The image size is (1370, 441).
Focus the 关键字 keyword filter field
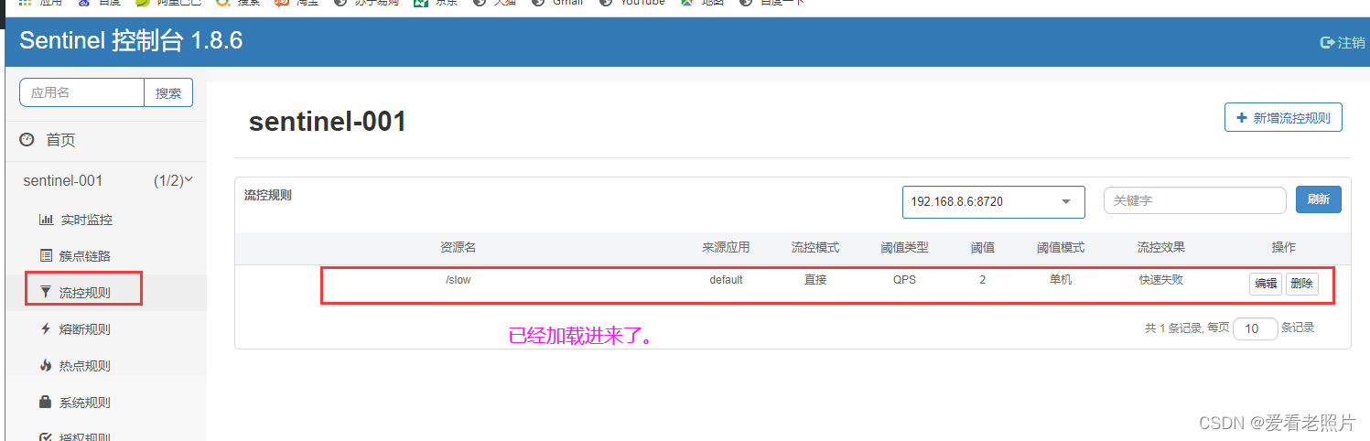(1194, 200)
